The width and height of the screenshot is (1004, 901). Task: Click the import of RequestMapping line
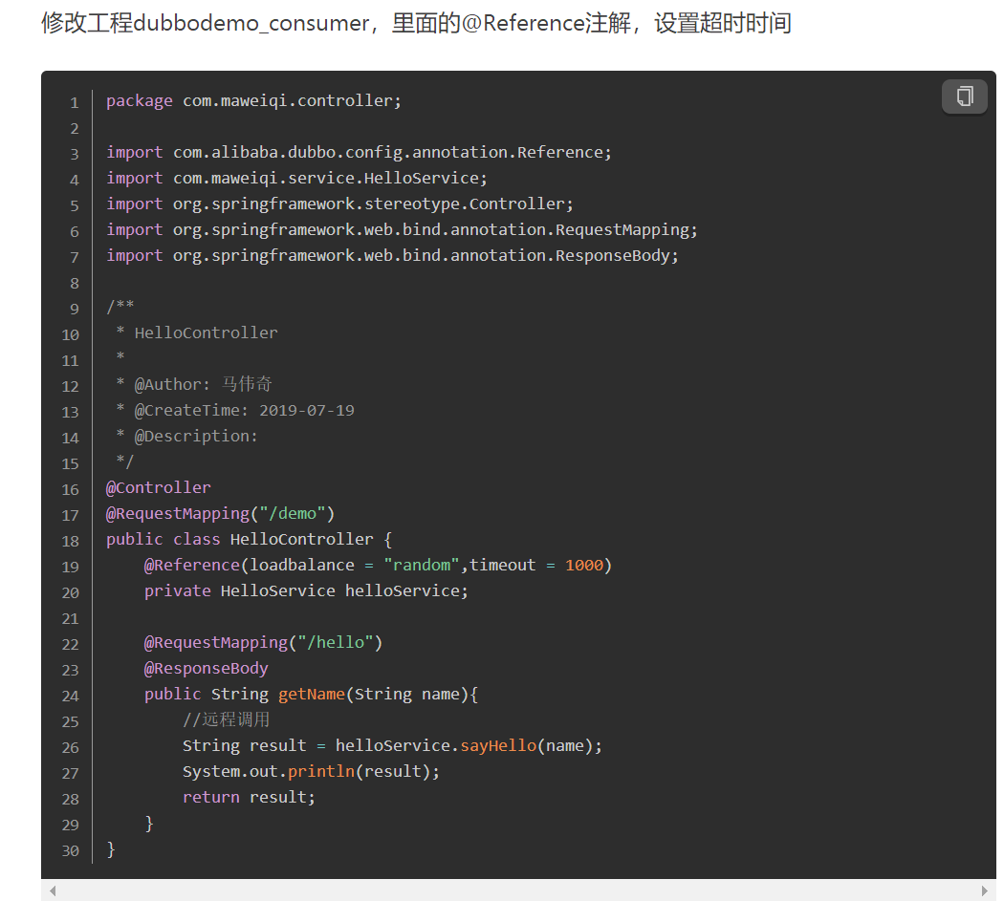(x=403, y=229)
